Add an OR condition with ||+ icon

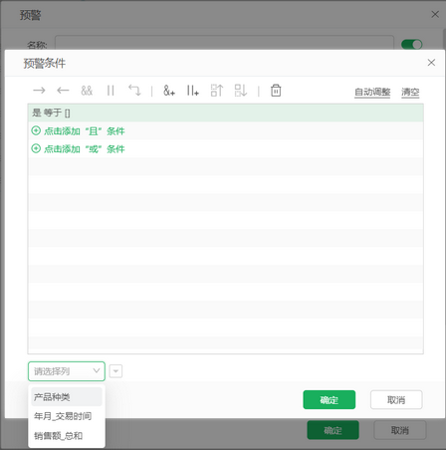click(192, 91)
